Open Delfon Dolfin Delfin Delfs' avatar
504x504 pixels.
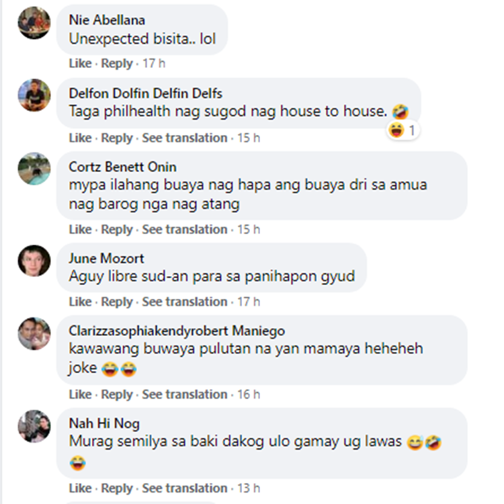click(34, 95)
